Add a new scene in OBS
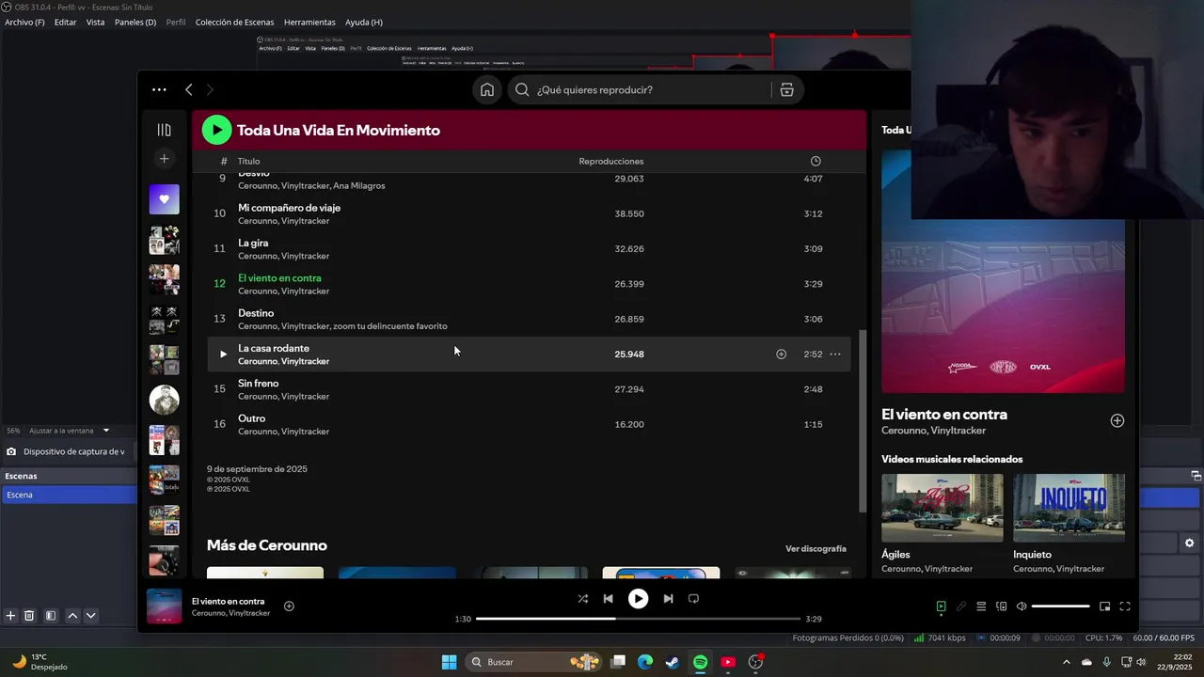Screen dimensions: 1204x677 point(10,616)
